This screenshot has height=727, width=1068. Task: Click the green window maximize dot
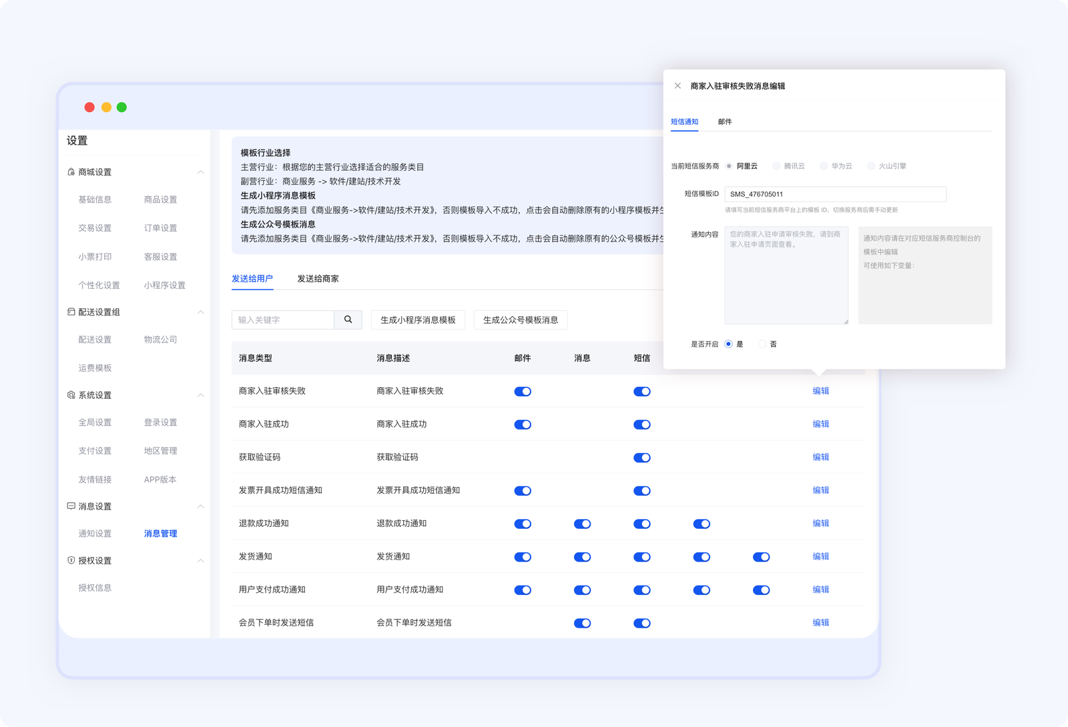(x=121, y=107)
